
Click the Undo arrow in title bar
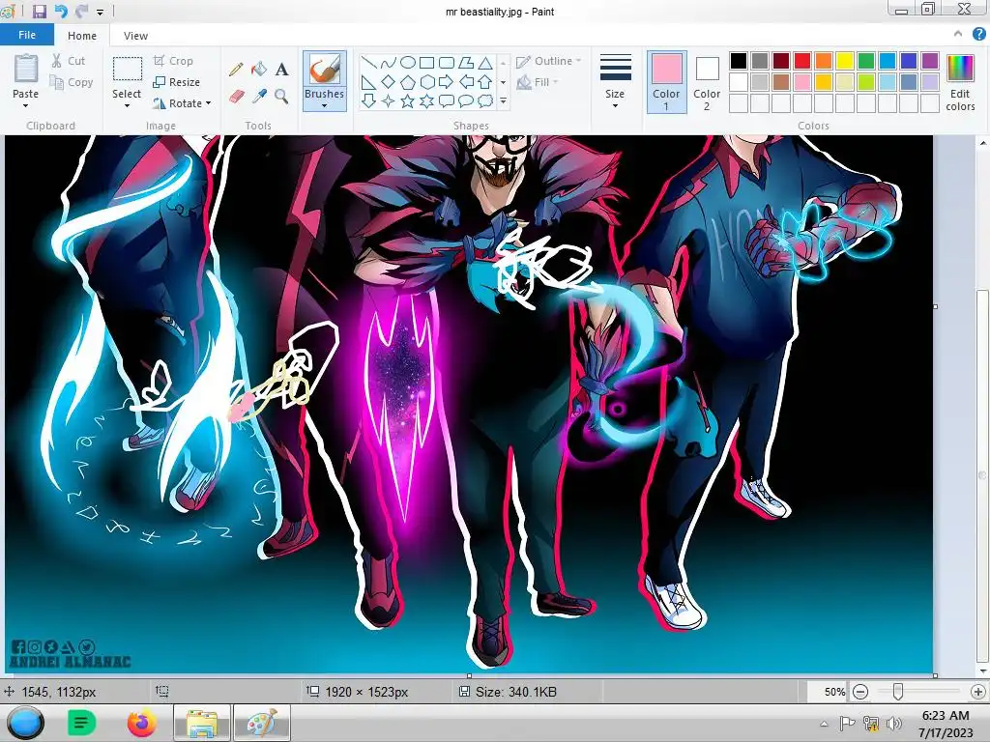coord(61,11)
